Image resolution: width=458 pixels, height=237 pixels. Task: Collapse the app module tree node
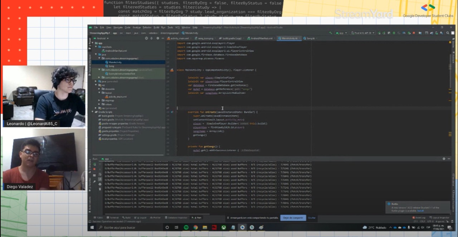click(93, 43)
